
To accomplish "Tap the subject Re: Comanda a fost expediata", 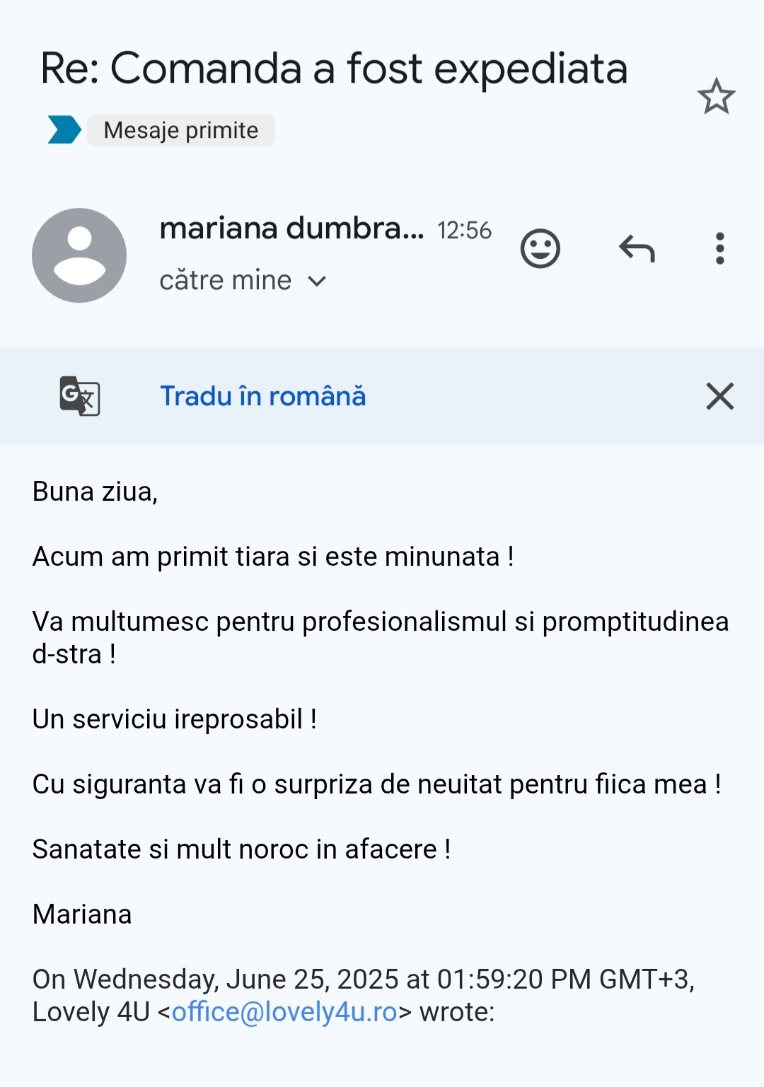I will pos(334,69).
